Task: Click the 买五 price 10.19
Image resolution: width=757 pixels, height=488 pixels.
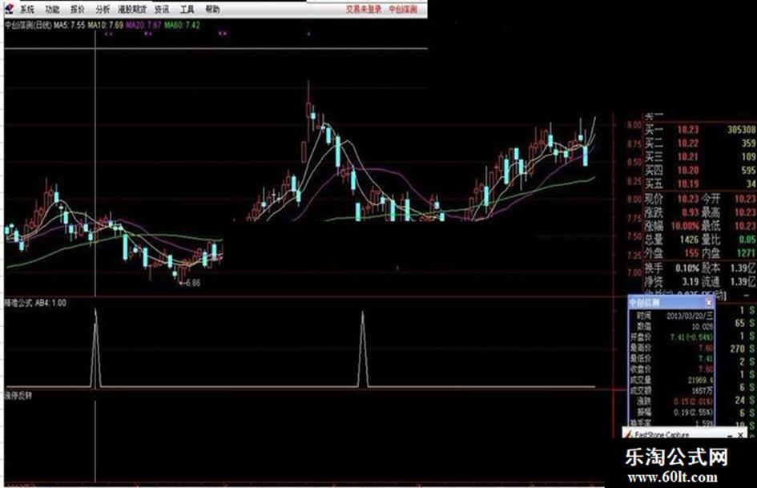Action: click(687, 184)
